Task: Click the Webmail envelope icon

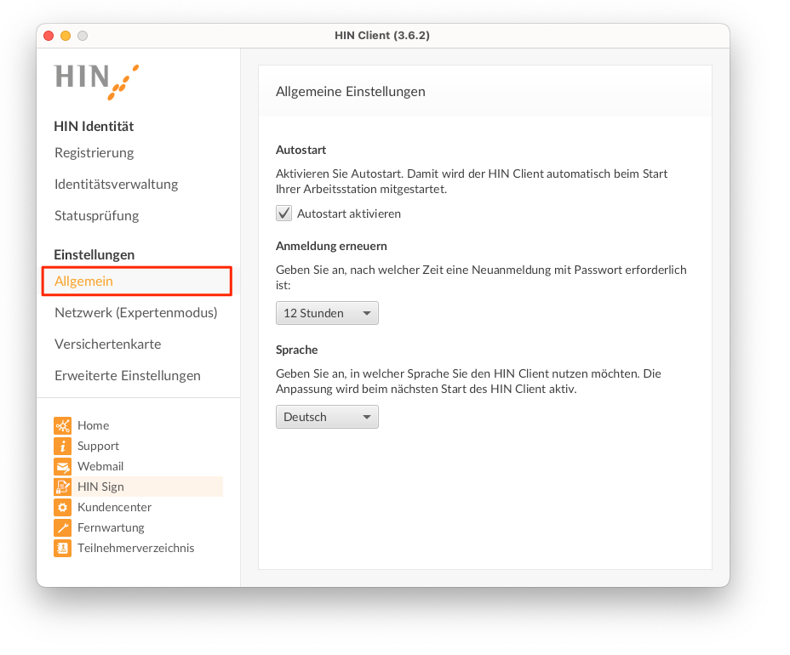Action: pos(62,466)
